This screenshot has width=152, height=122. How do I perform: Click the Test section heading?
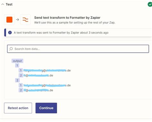(x=9, y=4)
